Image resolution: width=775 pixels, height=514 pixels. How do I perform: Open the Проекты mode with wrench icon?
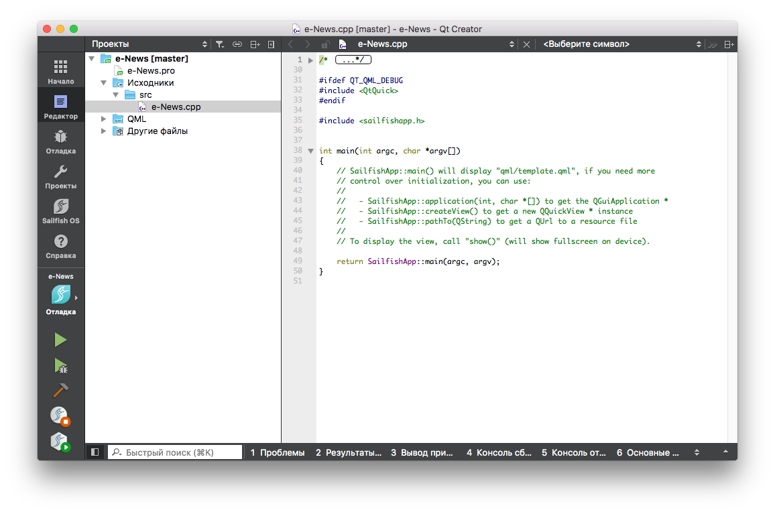click(x=61, y=176)
